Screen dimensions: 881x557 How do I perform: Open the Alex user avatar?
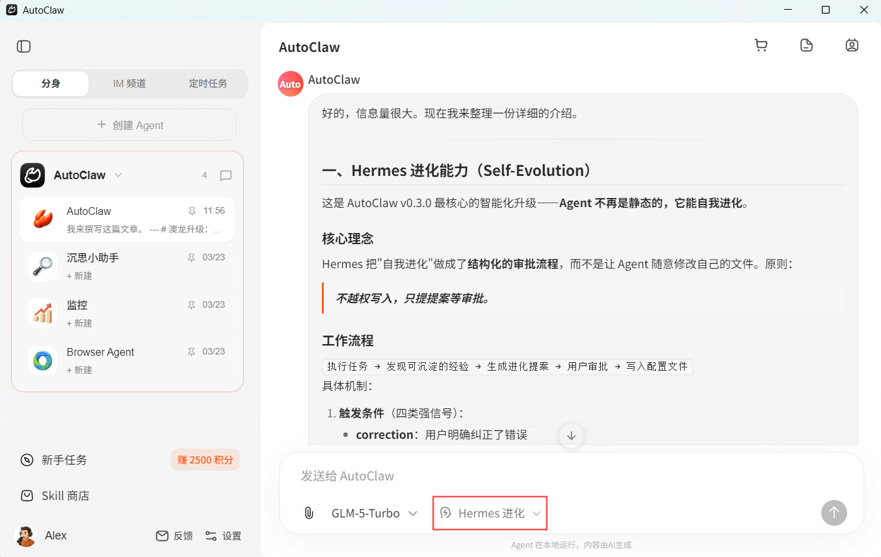point(26,536)
